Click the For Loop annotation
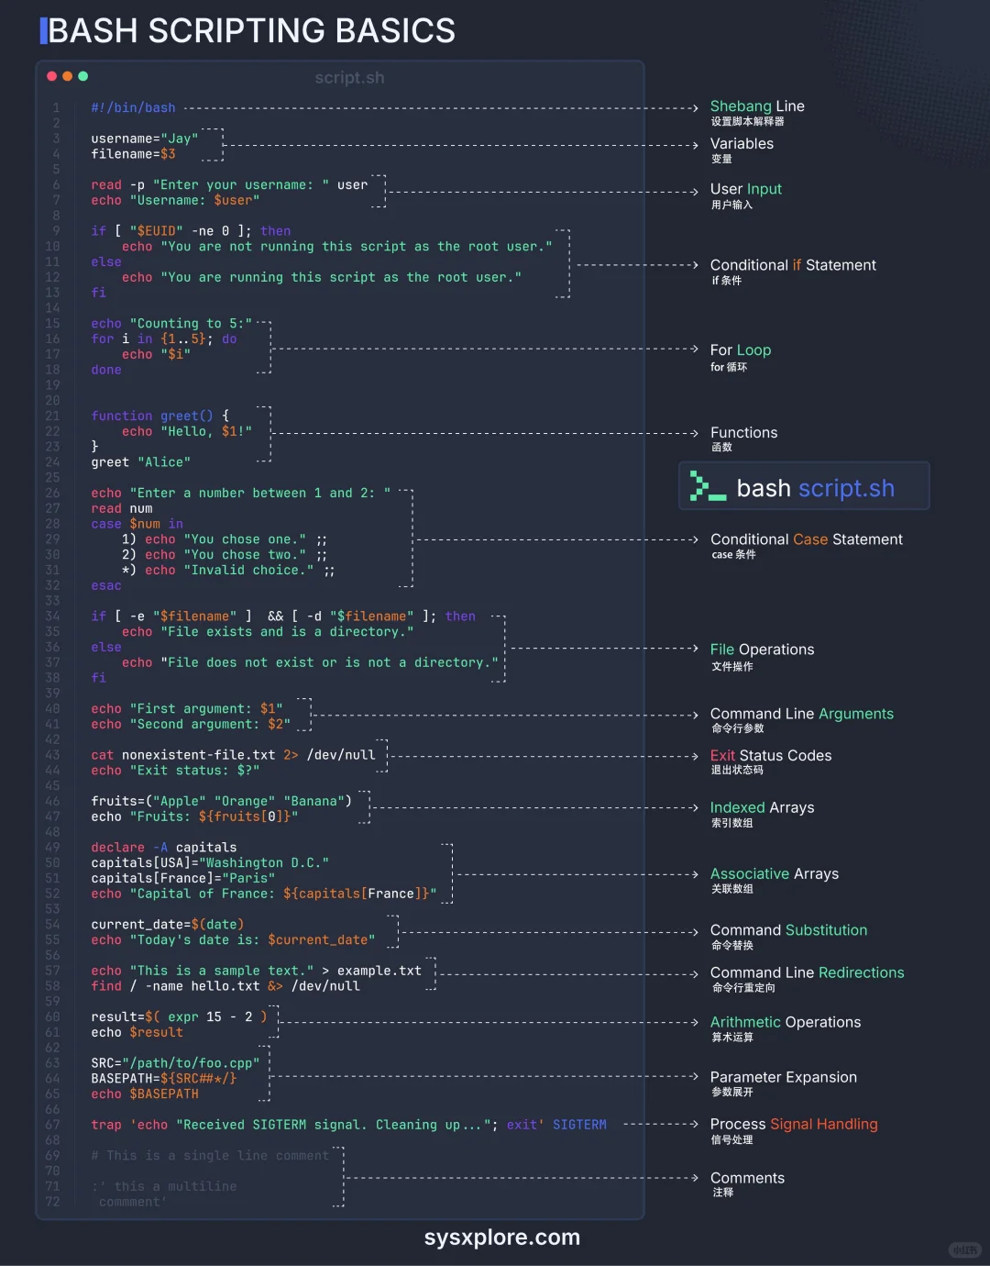This screenshot has height=1266, width=990. tap(741, 350)
